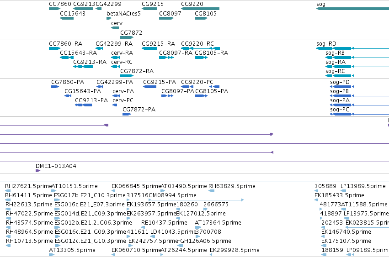Open EST AT17364.5prime
The height and width of the screenshot is (257, 389).
click(218, 223)
